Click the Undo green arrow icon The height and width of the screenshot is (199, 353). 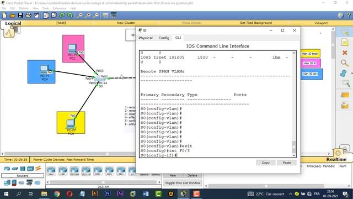pyautogui.click(x=62, y=15)
